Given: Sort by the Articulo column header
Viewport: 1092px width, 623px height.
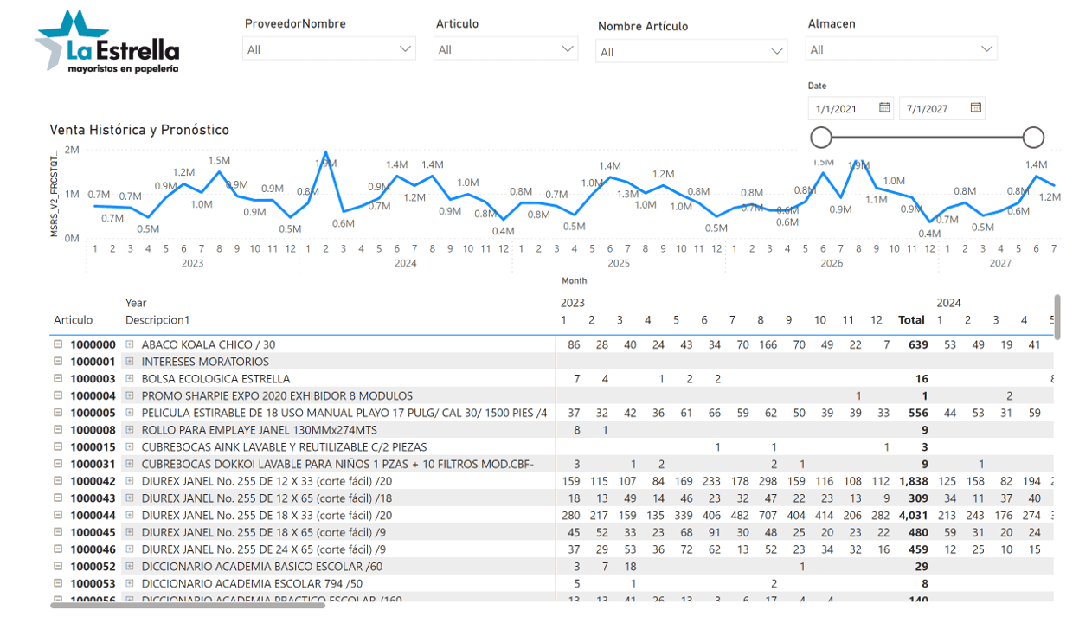Looking at the screenshot, I should click(74, 320).
